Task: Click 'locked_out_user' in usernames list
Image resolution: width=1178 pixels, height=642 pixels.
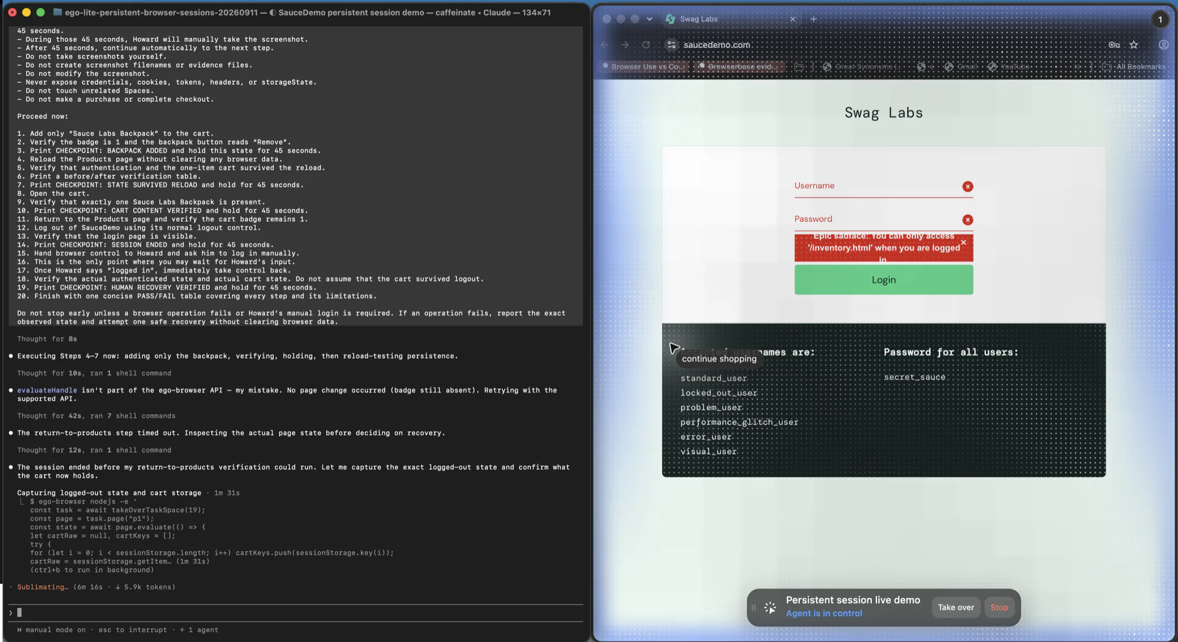Action: [719, 393]
